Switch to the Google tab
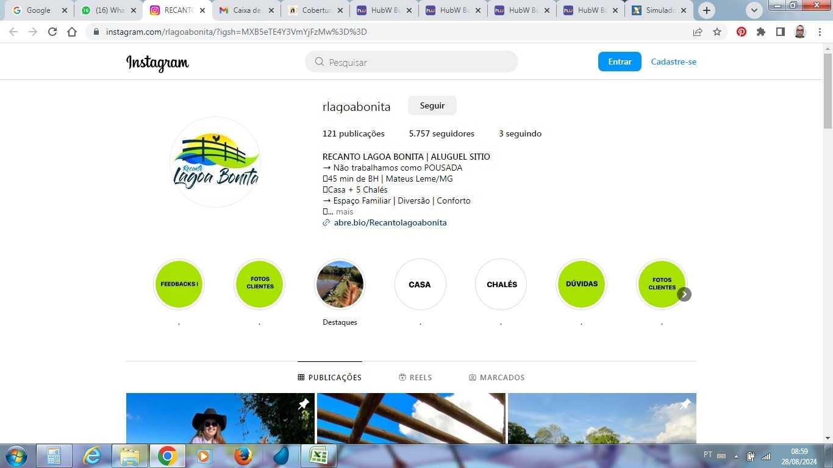 click(x=40, y=10)
